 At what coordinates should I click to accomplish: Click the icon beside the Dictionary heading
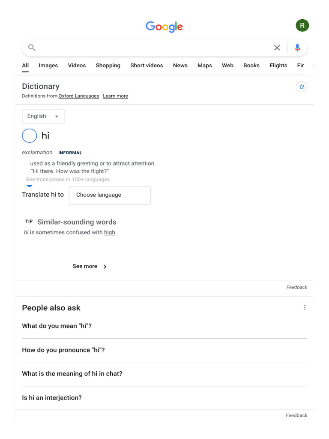point(302,87)
